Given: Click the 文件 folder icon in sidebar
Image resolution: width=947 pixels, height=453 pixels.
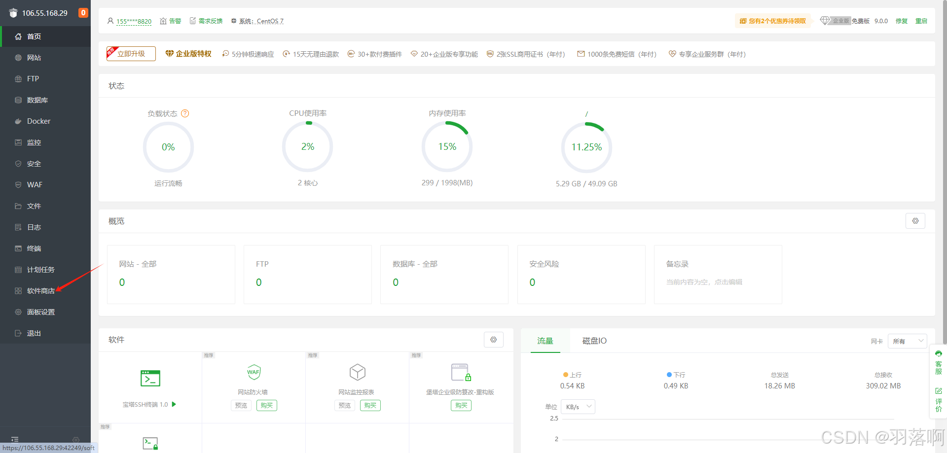Looking at the screenshot, I should [x=18, y=206].
